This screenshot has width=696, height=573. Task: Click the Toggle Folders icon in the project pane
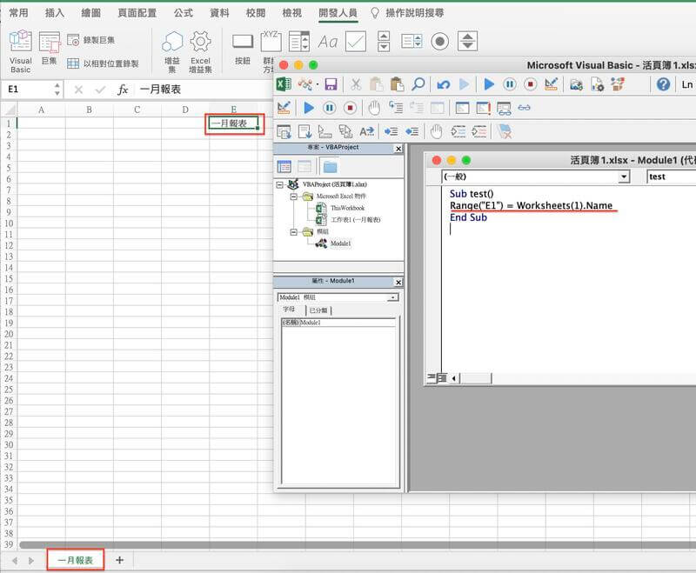tap(330, 167)
